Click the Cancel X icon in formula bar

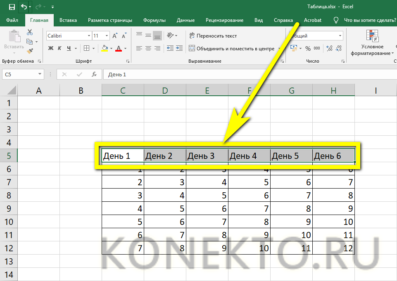click(64, 74)
